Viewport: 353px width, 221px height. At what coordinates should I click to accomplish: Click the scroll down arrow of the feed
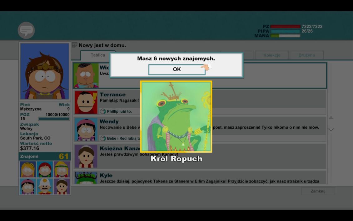[331, 130]
